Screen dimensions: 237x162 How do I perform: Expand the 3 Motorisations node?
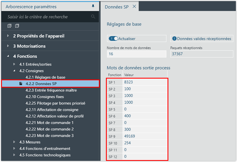8,46
